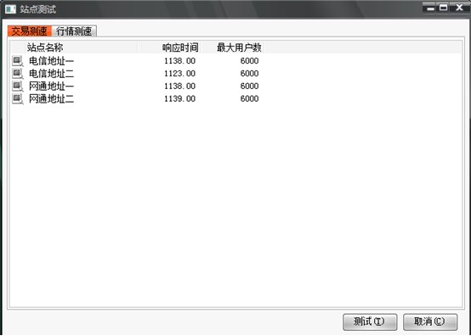Select the 电信地址一 row name
This screenshot has width=471, height=336.
pyautogui.click(x=51, y=61)
